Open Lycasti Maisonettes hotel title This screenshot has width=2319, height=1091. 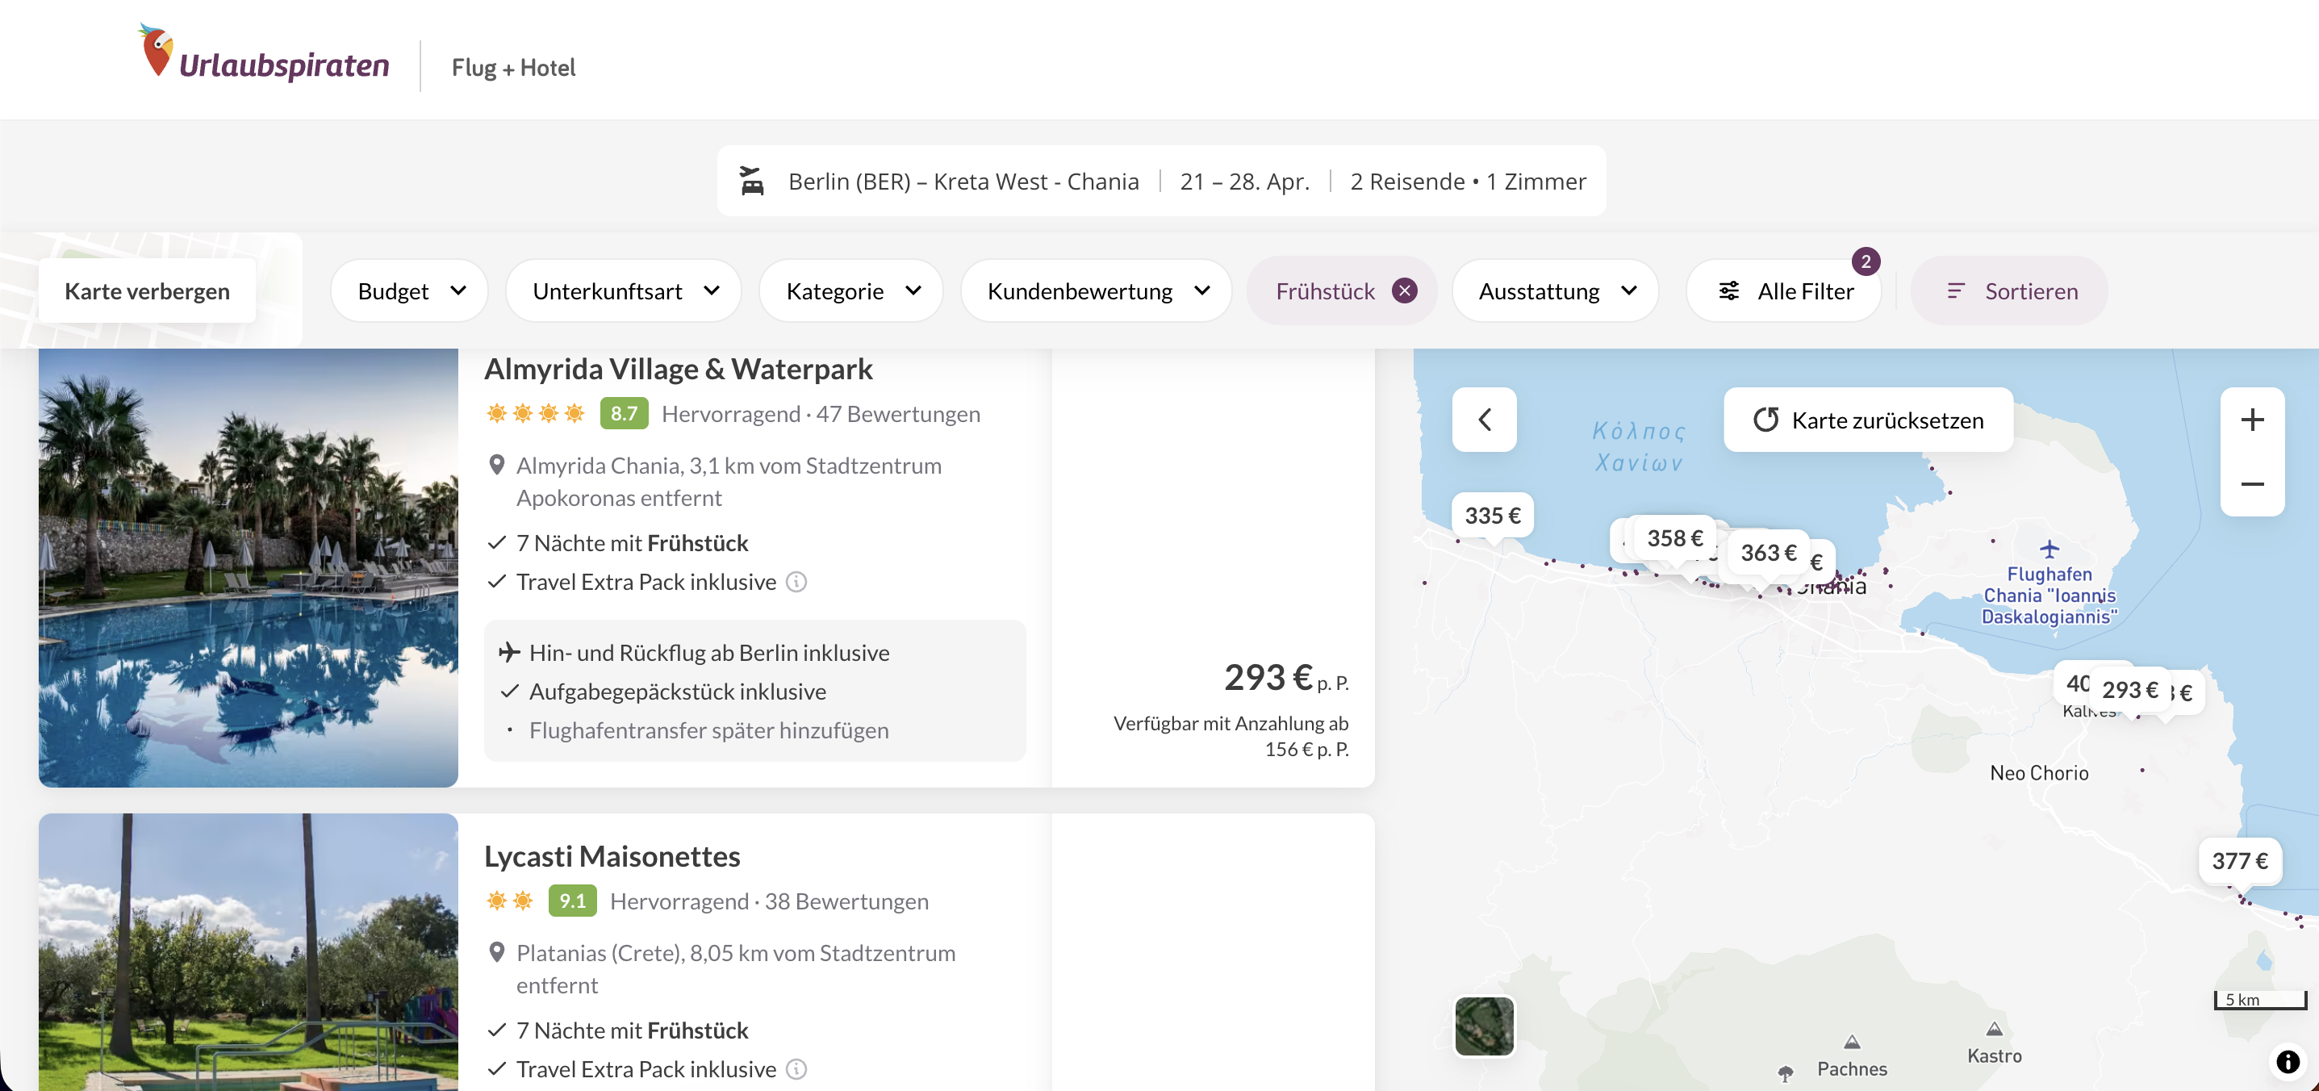click(612, 856)
